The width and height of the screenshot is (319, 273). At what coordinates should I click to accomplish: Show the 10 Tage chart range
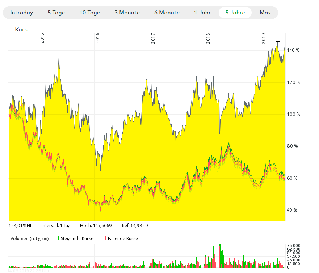89,13
